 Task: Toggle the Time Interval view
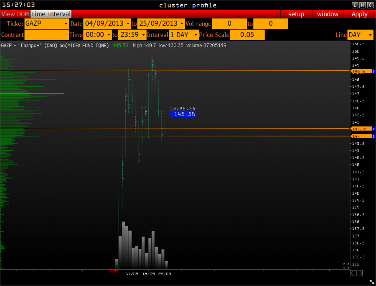(x=51, y=14)
